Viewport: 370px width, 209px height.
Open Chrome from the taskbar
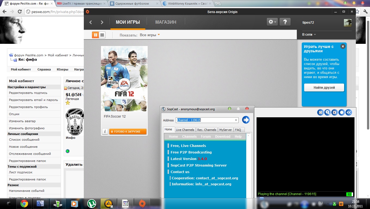coord(24,204)
